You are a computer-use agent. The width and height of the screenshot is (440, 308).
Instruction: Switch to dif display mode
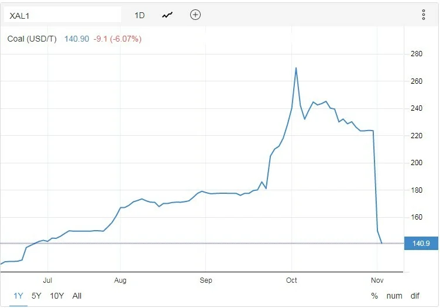pos(415,296)
